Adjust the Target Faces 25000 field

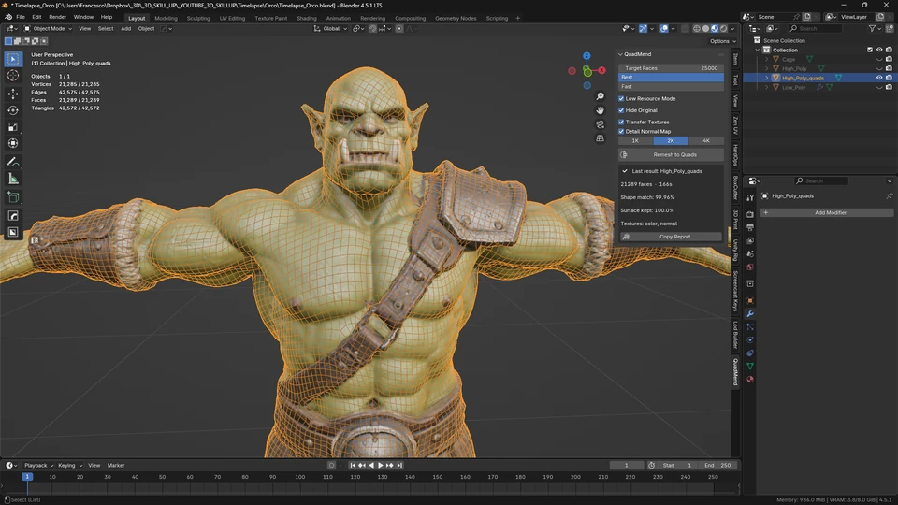[x=671, y=68]
